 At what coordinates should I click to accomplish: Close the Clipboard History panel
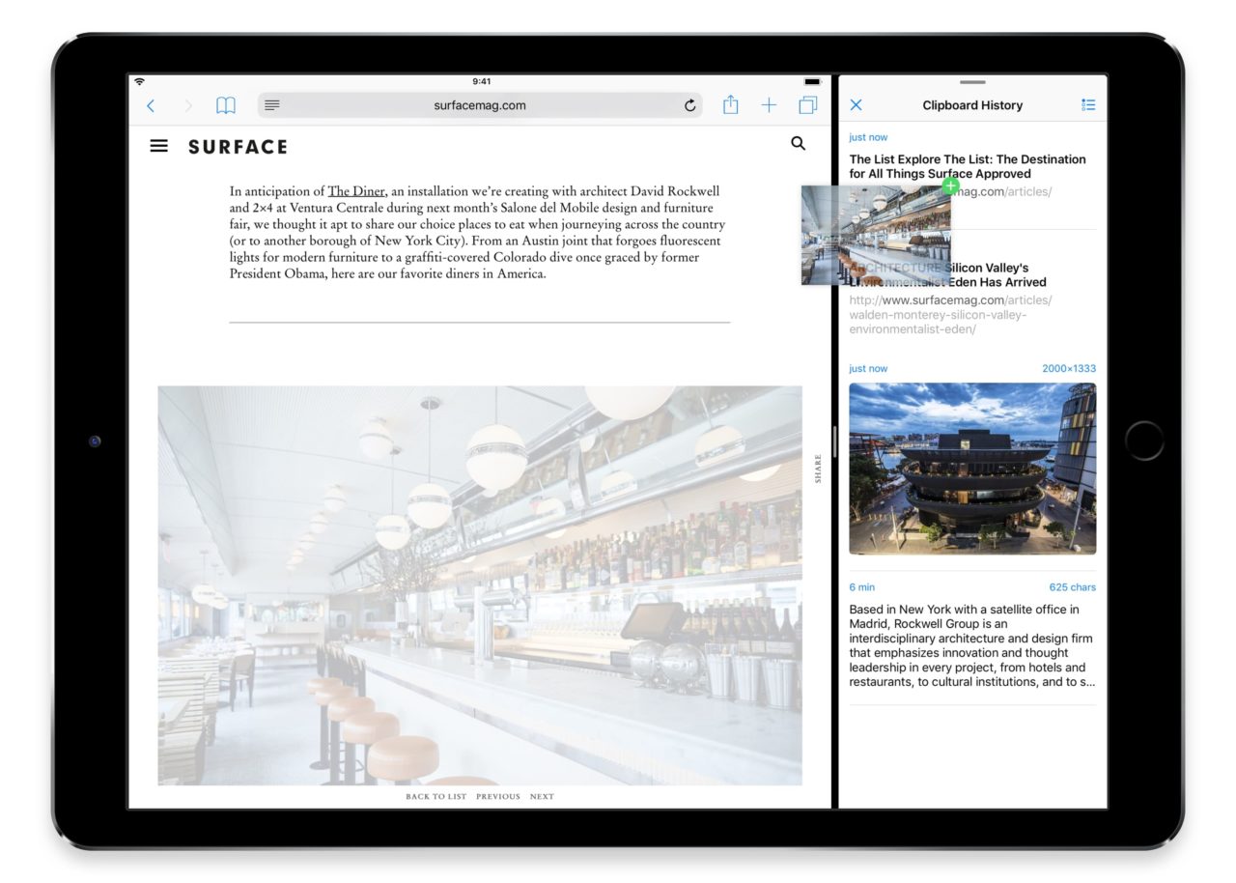[856, 105]
